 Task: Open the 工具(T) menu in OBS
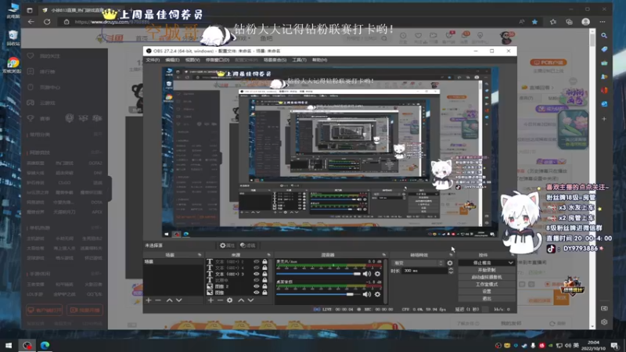pos(299,60)
